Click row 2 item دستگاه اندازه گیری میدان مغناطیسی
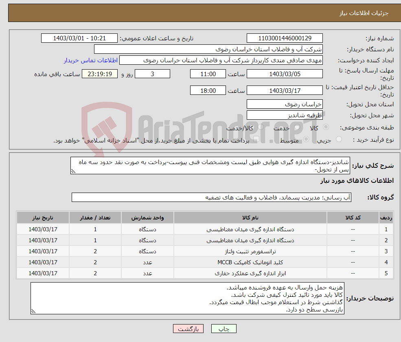The width and height of the screenshot is (401, 342). pos(250,240)
